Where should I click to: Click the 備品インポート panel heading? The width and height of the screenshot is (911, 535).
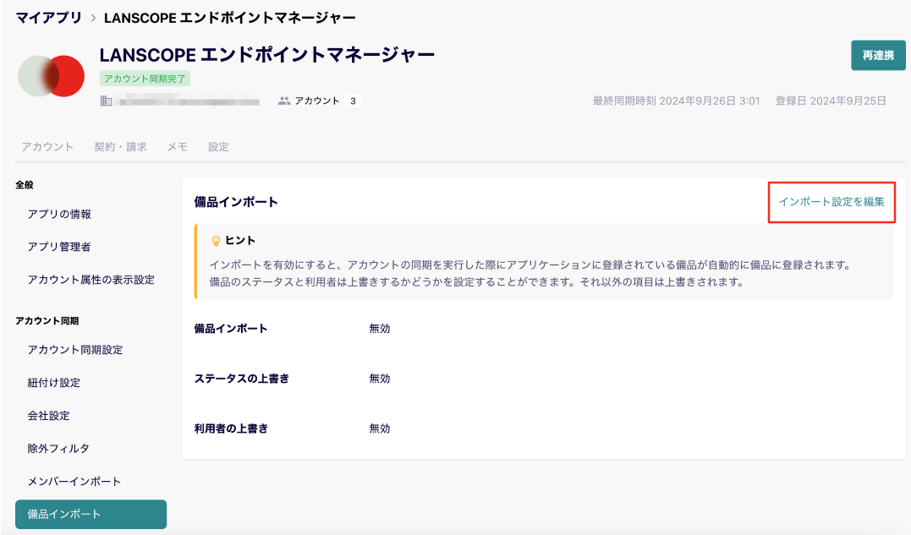[236, 202]
